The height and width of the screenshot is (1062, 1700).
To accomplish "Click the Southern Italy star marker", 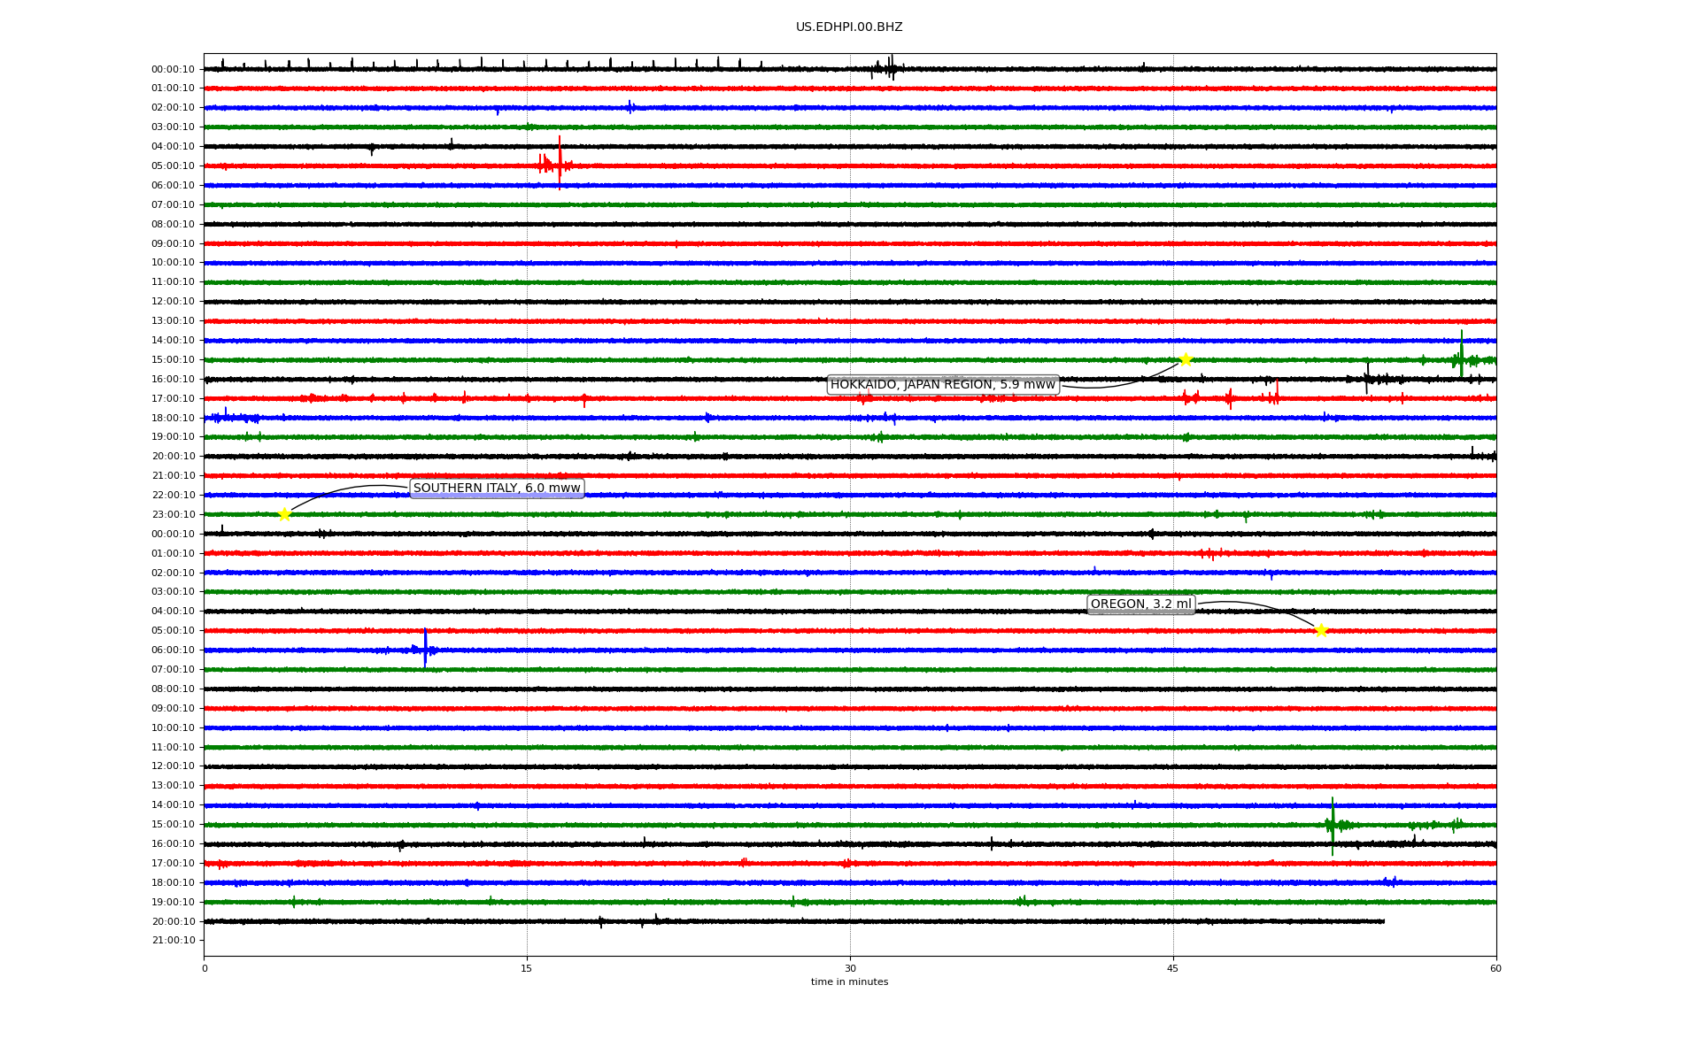I will point(284,514).
